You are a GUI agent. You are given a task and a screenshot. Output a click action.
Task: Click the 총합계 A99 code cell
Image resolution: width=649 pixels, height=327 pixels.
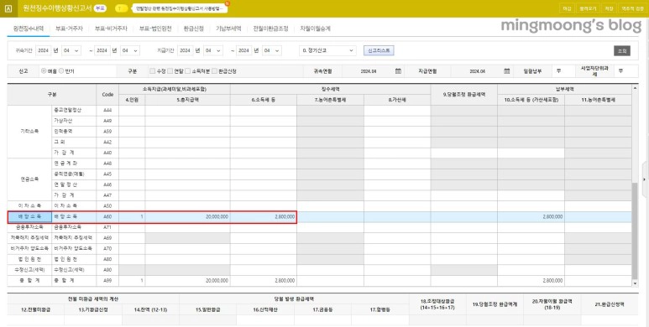pyautogui.click(x=107, y=281)
